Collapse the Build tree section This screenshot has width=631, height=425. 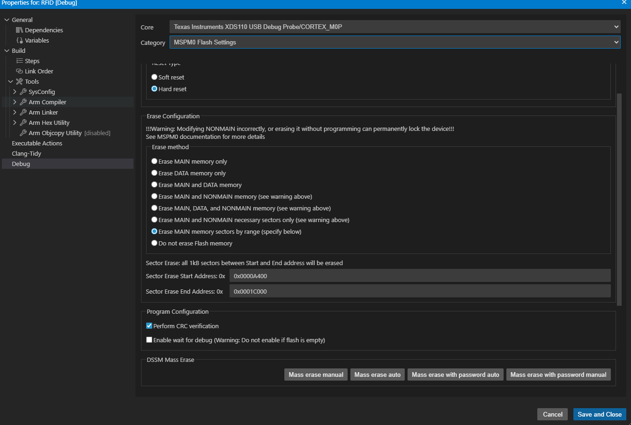(x=7, y=50)
